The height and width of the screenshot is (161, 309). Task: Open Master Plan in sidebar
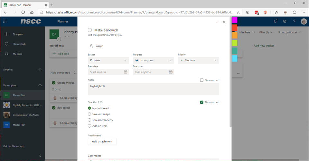click(22, 125)
